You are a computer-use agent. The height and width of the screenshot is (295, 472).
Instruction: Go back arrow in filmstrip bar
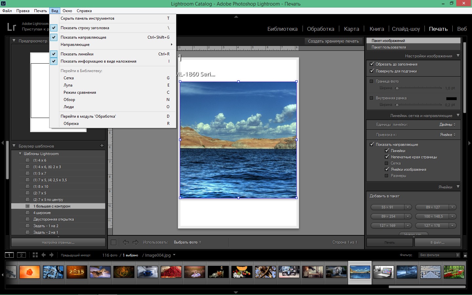(x=44, y=255)
